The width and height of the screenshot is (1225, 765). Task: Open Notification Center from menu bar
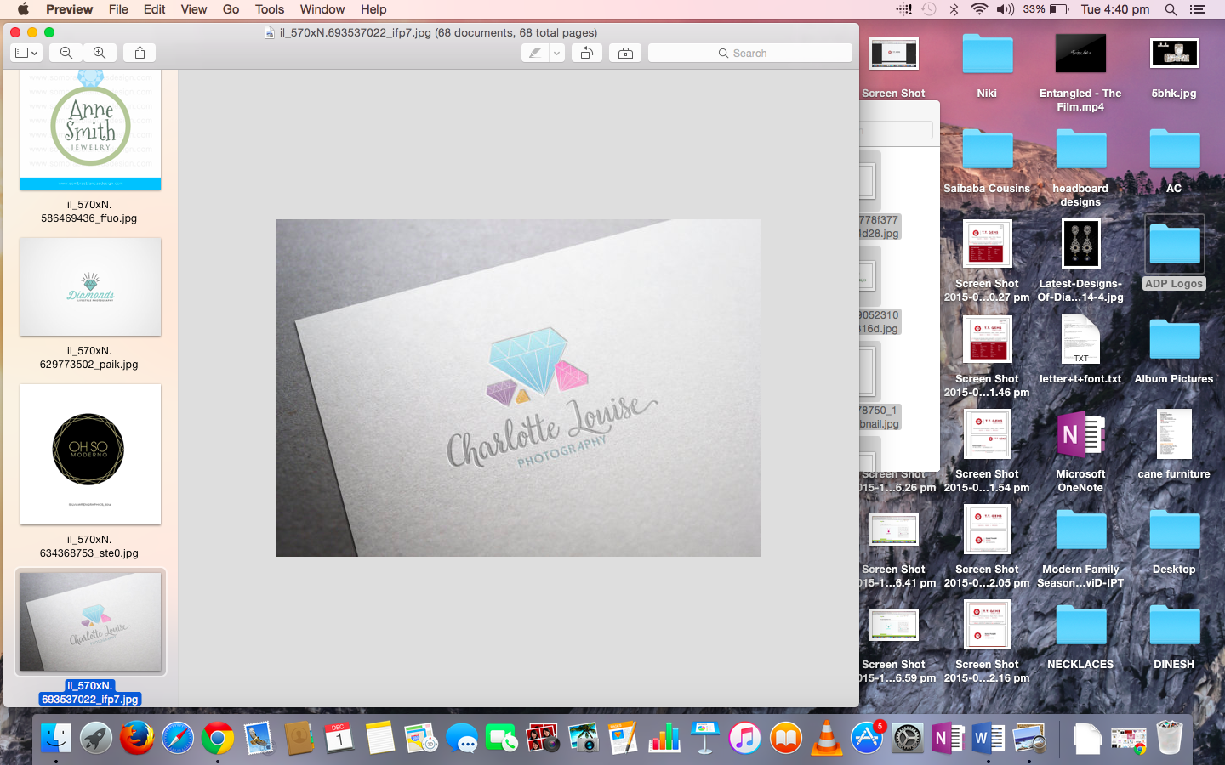(1198, 9)
